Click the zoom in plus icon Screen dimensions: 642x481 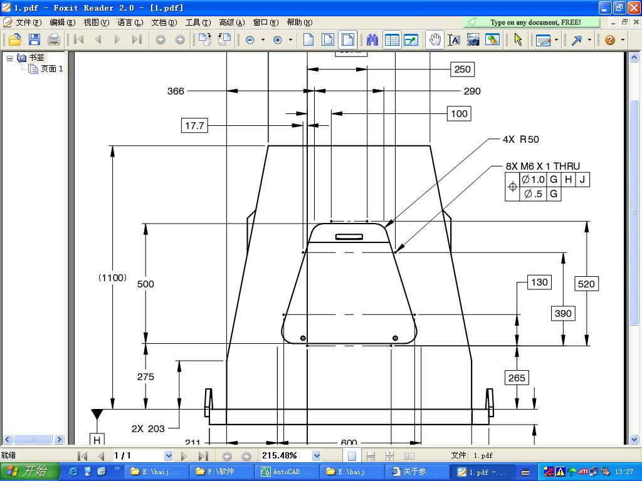click(x=278, y=40)
